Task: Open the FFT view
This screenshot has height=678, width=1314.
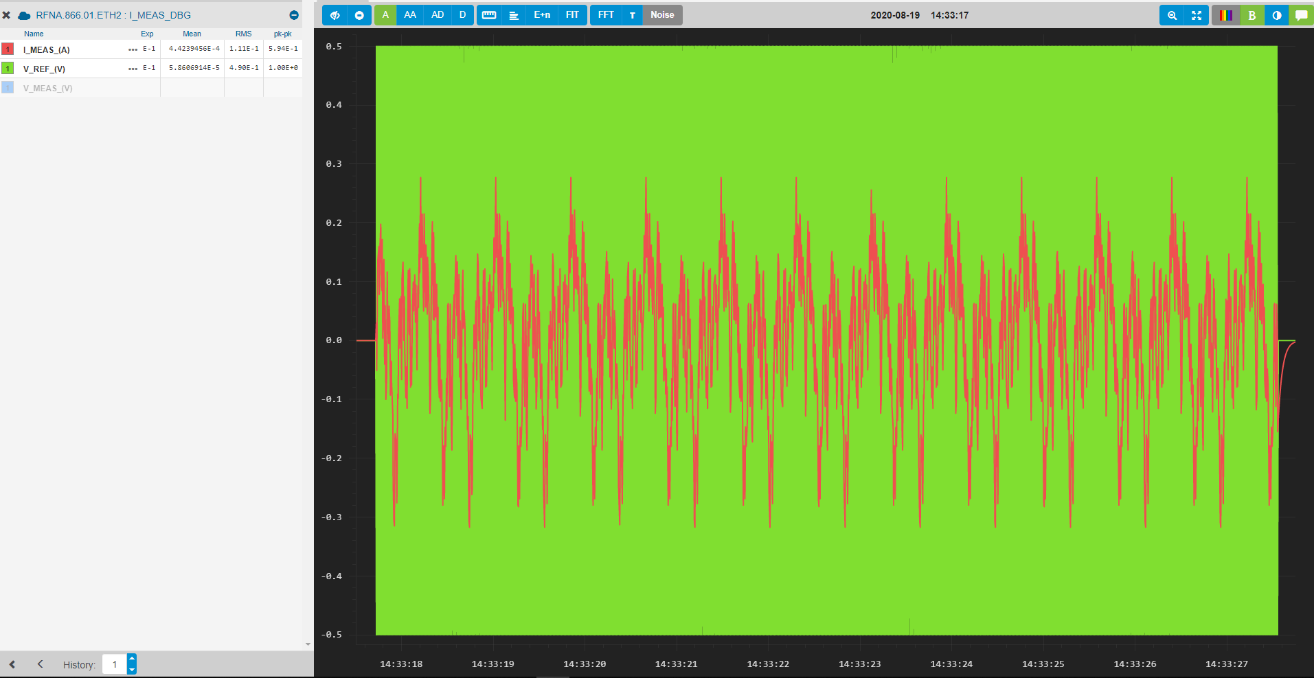Action: (606, 15)
